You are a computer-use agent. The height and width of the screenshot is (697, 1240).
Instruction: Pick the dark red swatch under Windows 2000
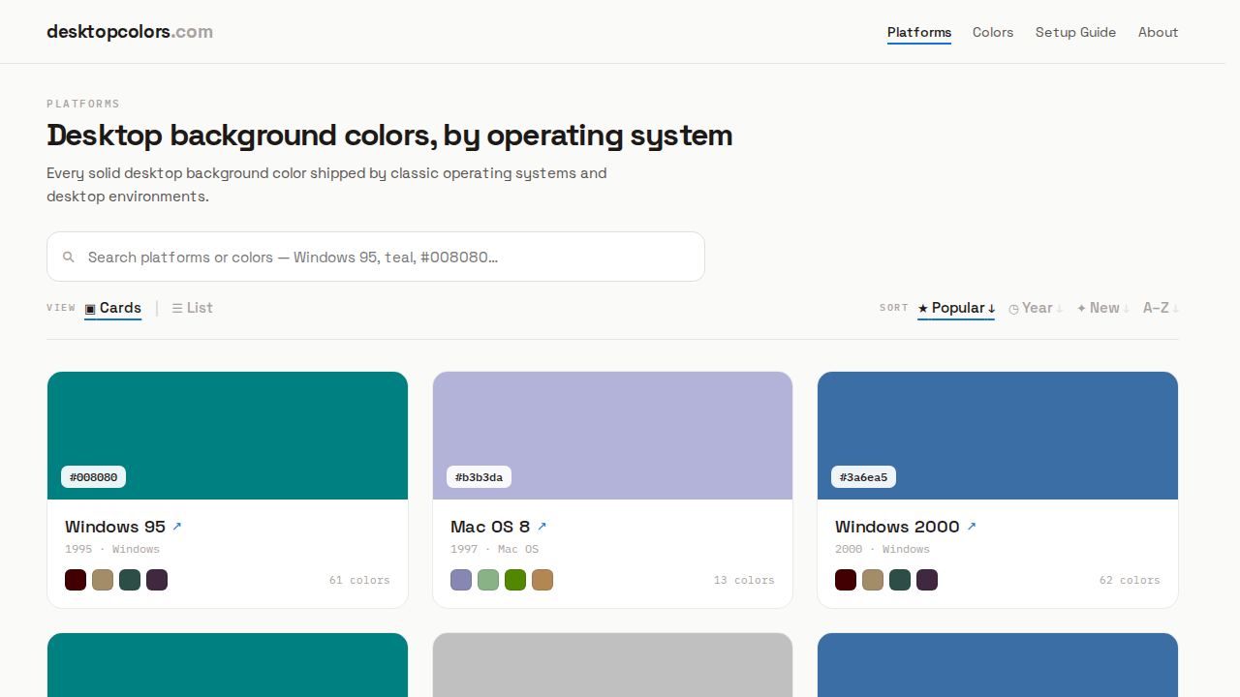tap(846, 580)
